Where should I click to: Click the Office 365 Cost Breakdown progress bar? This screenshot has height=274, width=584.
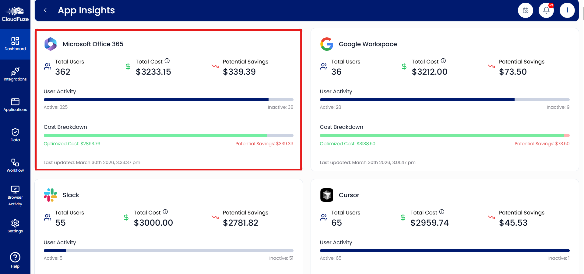[x=168, y=135]
